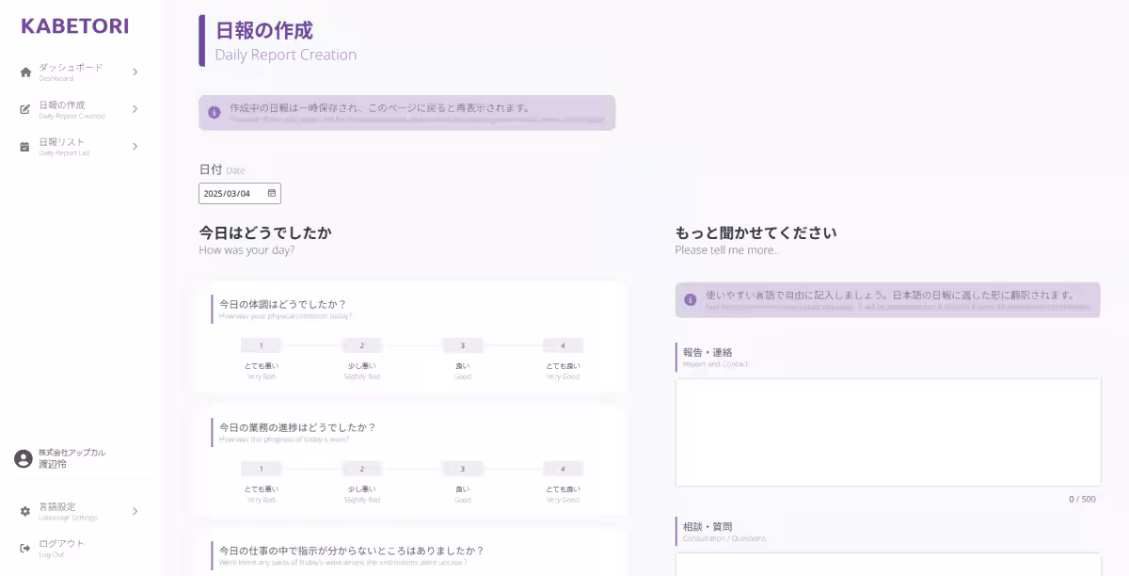
Task: Expand the ダッシュボード sidebar chevron
Action: (x=135, y=71)
